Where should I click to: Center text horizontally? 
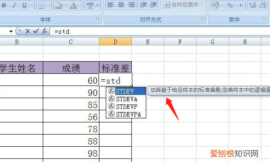tap(121, 4)
